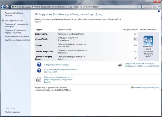
Task: Click the Βασική βαθμολογία column header
Action: pyautogui.click(x=148, y=30)
